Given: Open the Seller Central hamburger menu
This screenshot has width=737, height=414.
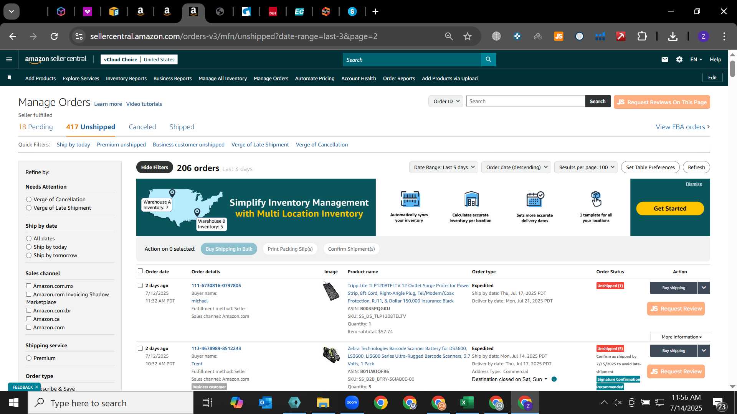Looking at the screenshot, I should pos(9,59).
